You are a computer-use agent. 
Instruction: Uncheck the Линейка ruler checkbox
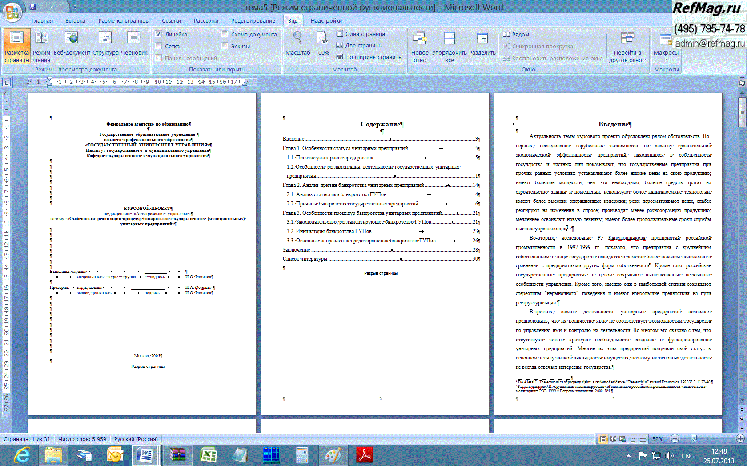point(159,34)
